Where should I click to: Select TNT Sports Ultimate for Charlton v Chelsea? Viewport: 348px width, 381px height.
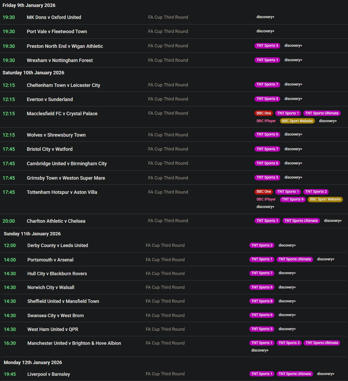pyautogui.click(x=301, y=221)
